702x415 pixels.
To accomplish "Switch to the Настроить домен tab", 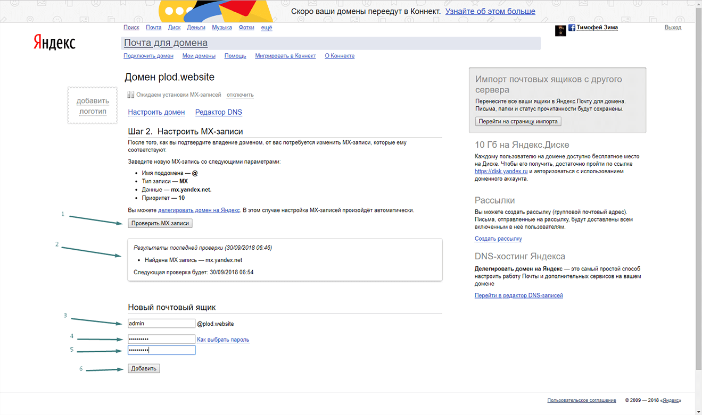I will 156,112.
